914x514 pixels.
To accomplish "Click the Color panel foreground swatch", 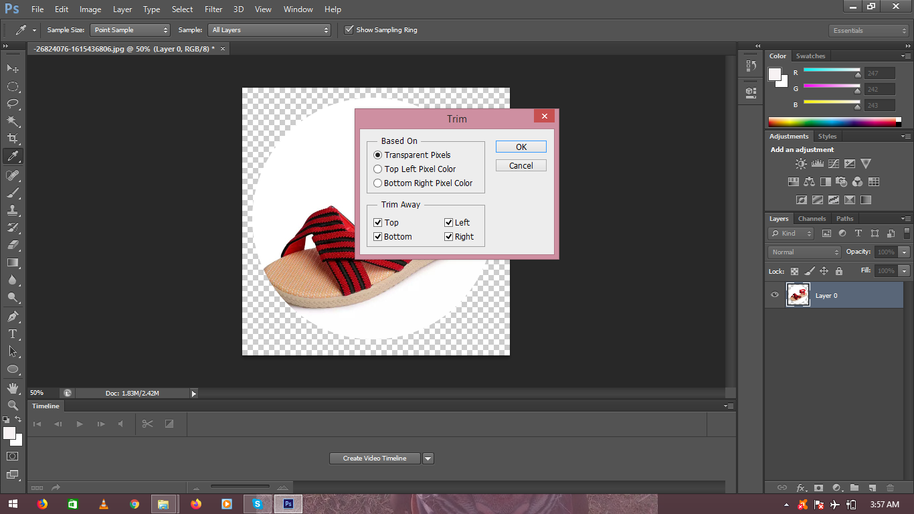I will [775, 74].
